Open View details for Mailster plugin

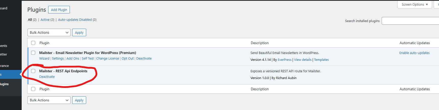click(303, 60)
